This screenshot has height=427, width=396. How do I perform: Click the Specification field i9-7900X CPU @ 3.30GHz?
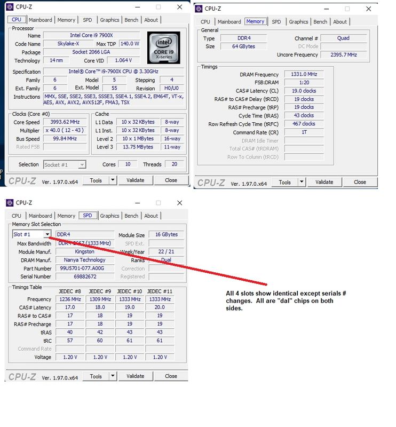pyautogui.click(x=113, y=72)
